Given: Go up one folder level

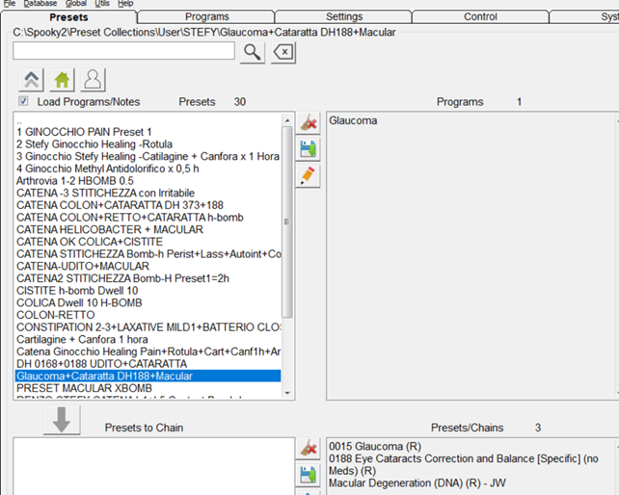Looking at the screenshot, I should (x=30, y=80).
